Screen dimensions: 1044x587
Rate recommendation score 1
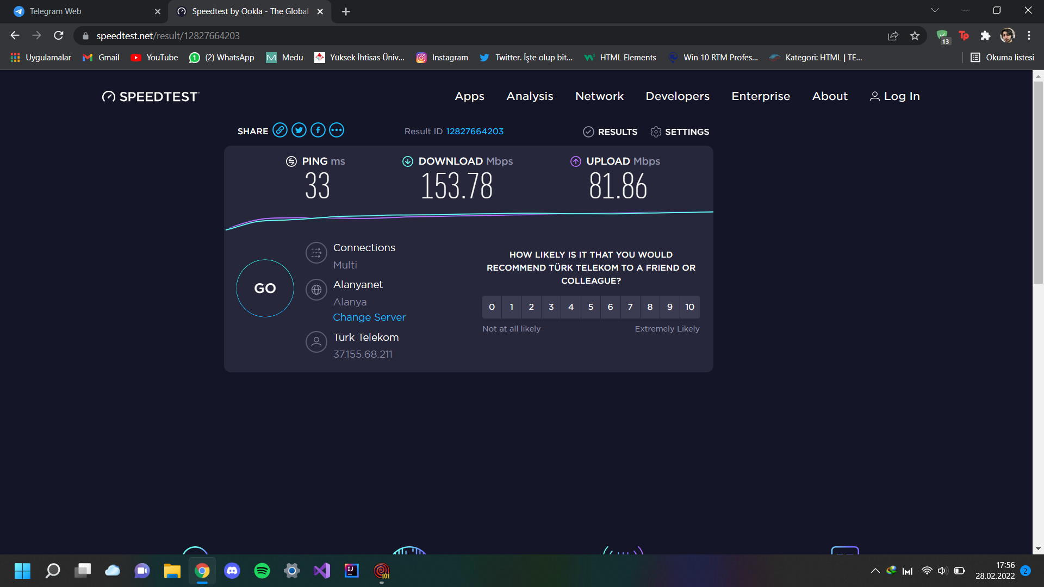click(512, 307)
